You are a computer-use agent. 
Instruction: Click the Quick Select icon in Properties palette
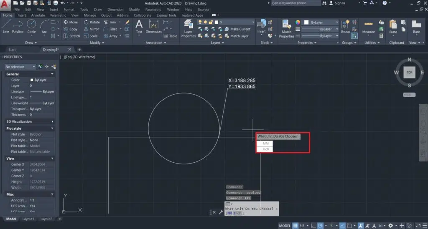pyautogui.click(x=54, y=67)
